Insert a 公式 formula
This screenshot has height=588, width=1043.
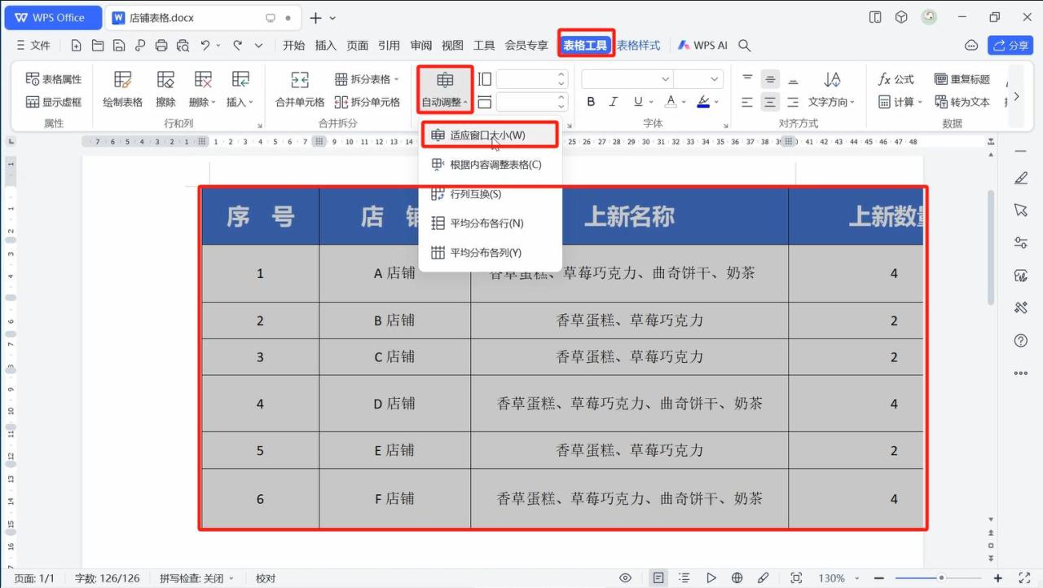tap(896, 79)
